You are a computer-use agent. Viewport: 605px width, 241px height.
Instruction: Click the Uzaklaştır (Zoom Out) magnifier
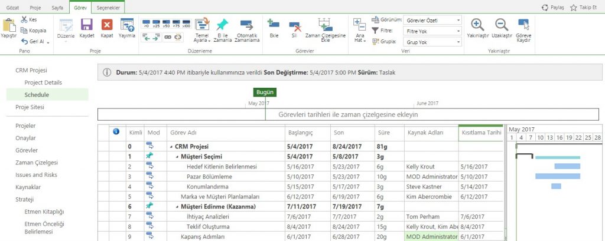pos(502,25)
